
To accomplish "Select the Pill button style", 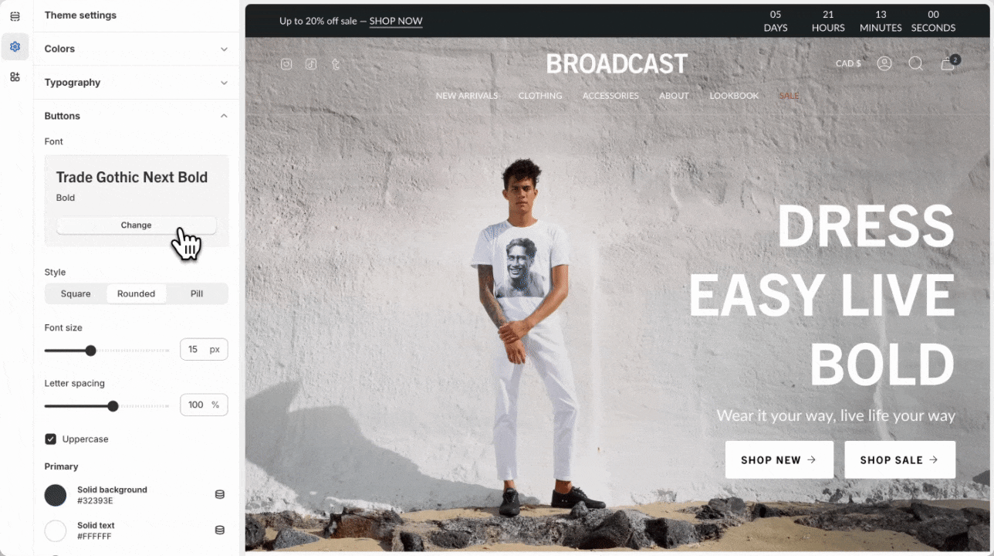I will tap(197, 293).
